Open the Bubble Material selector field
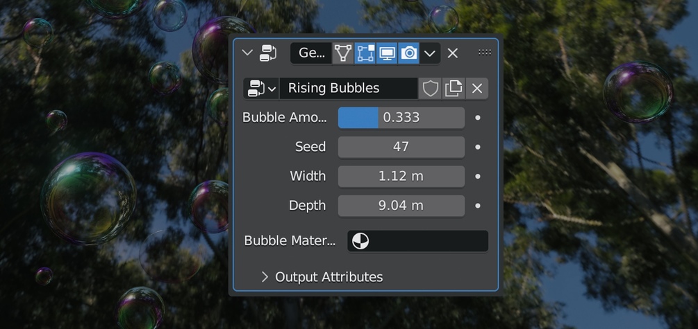Screen dimensions: 698x329 click(417, 241)
